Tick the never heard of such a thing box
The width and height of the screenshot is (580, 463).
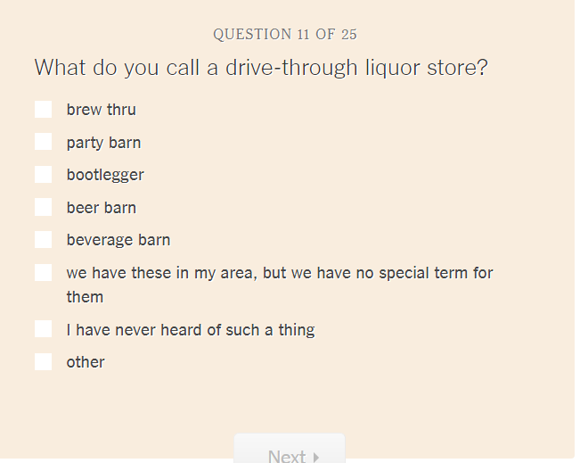point(44,329)
